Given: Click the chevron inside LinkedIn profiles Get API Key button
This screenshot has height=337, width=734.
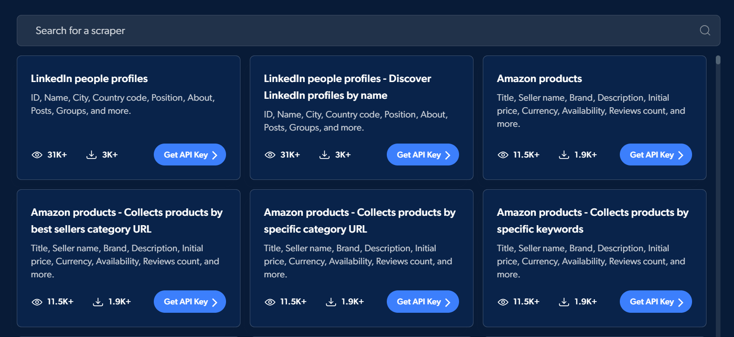Looking at the screenshot, I should pos(215,154).
